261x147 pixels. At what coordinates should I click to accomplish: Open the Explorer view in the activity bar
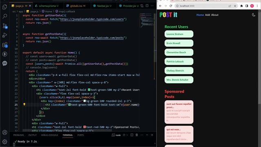point(4,7)
